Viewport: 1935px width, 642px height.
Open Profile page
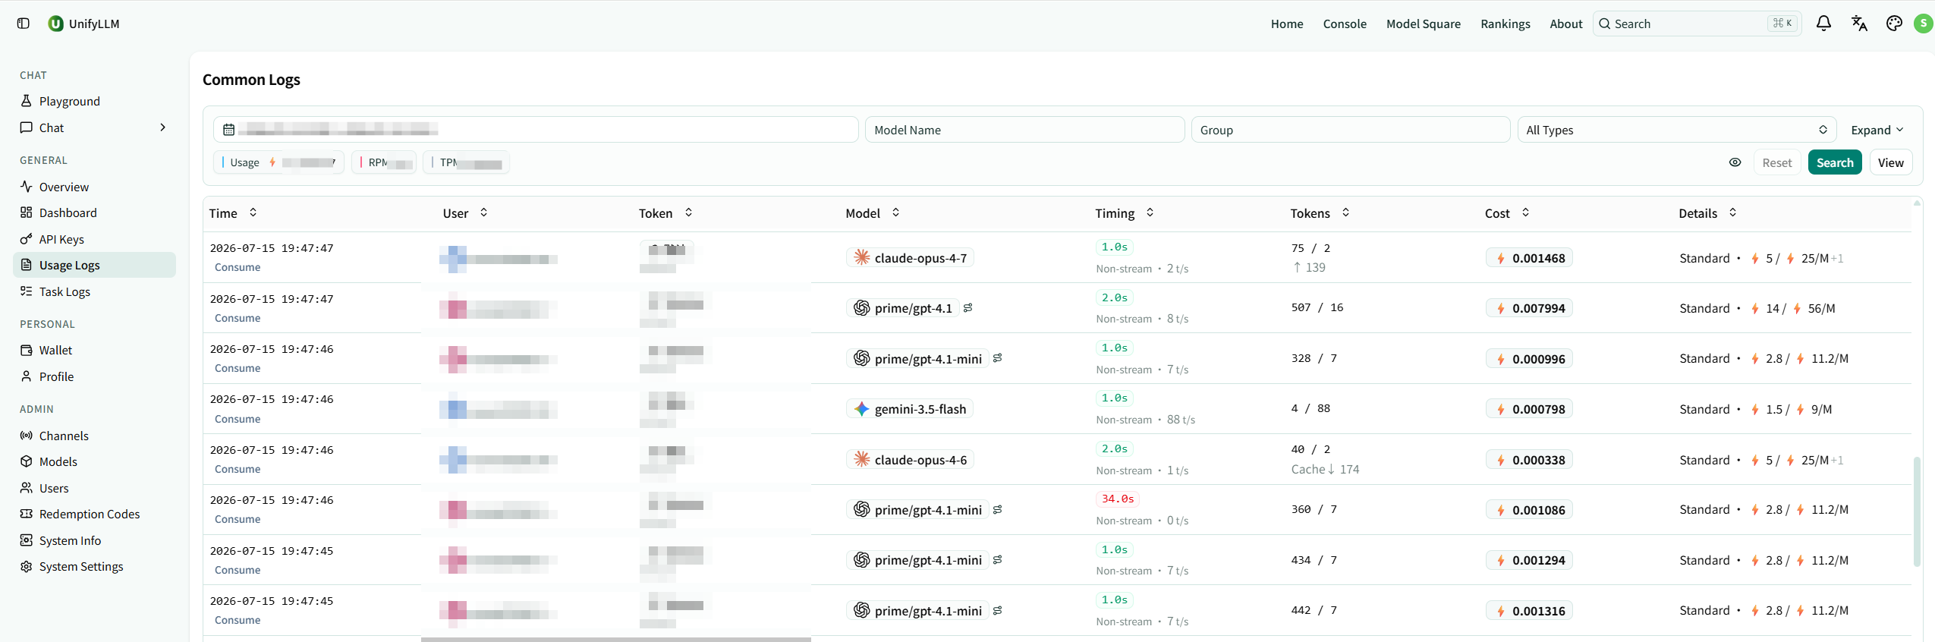coord(94,376)
